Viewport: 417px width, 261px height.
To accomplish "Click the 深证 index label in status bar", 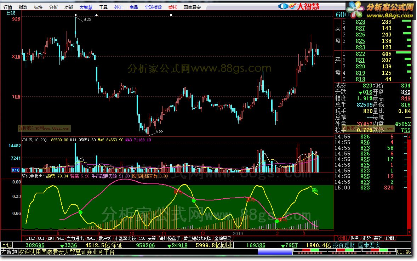I will [x=116, y=245].
